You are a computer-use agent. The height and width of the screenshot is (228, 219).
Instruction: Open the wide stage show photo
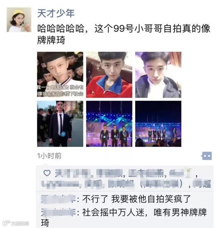pos(158,124)
